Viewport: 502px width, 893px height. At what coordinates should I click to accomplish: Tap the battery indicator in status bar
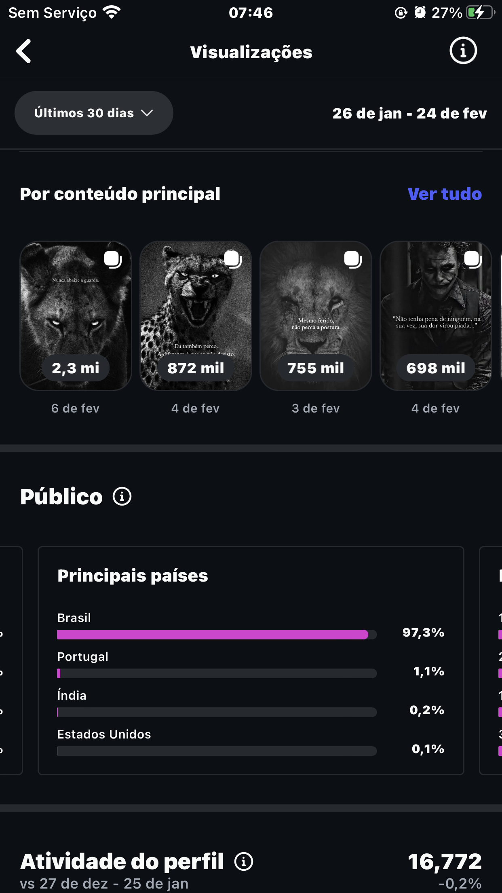(480, 13)
